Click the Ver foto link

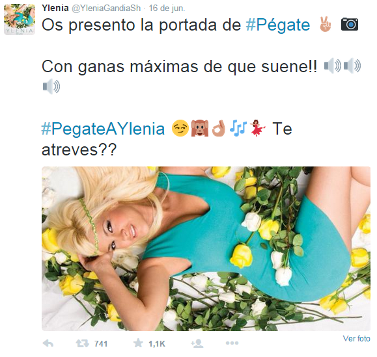(356, 339)
